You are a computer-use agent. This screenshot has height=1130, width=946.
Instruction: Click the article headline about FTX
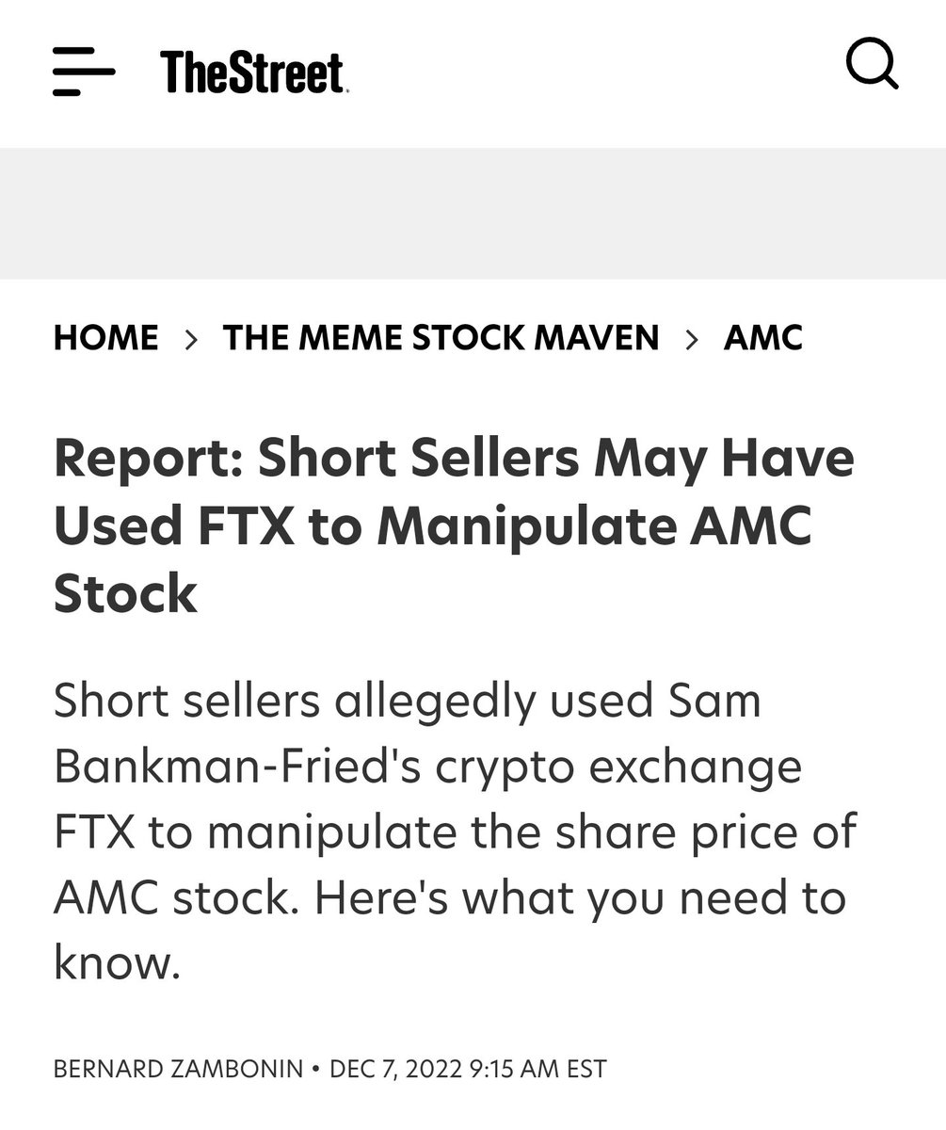pyautogui.click(x=454, y=525)
